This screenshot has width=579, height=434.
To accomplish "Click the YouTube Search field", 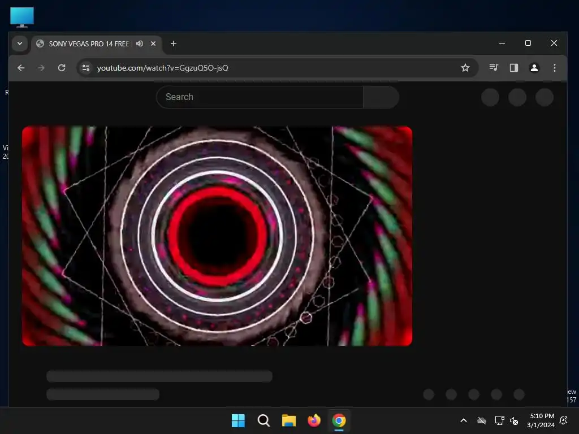I will [260, 97].
